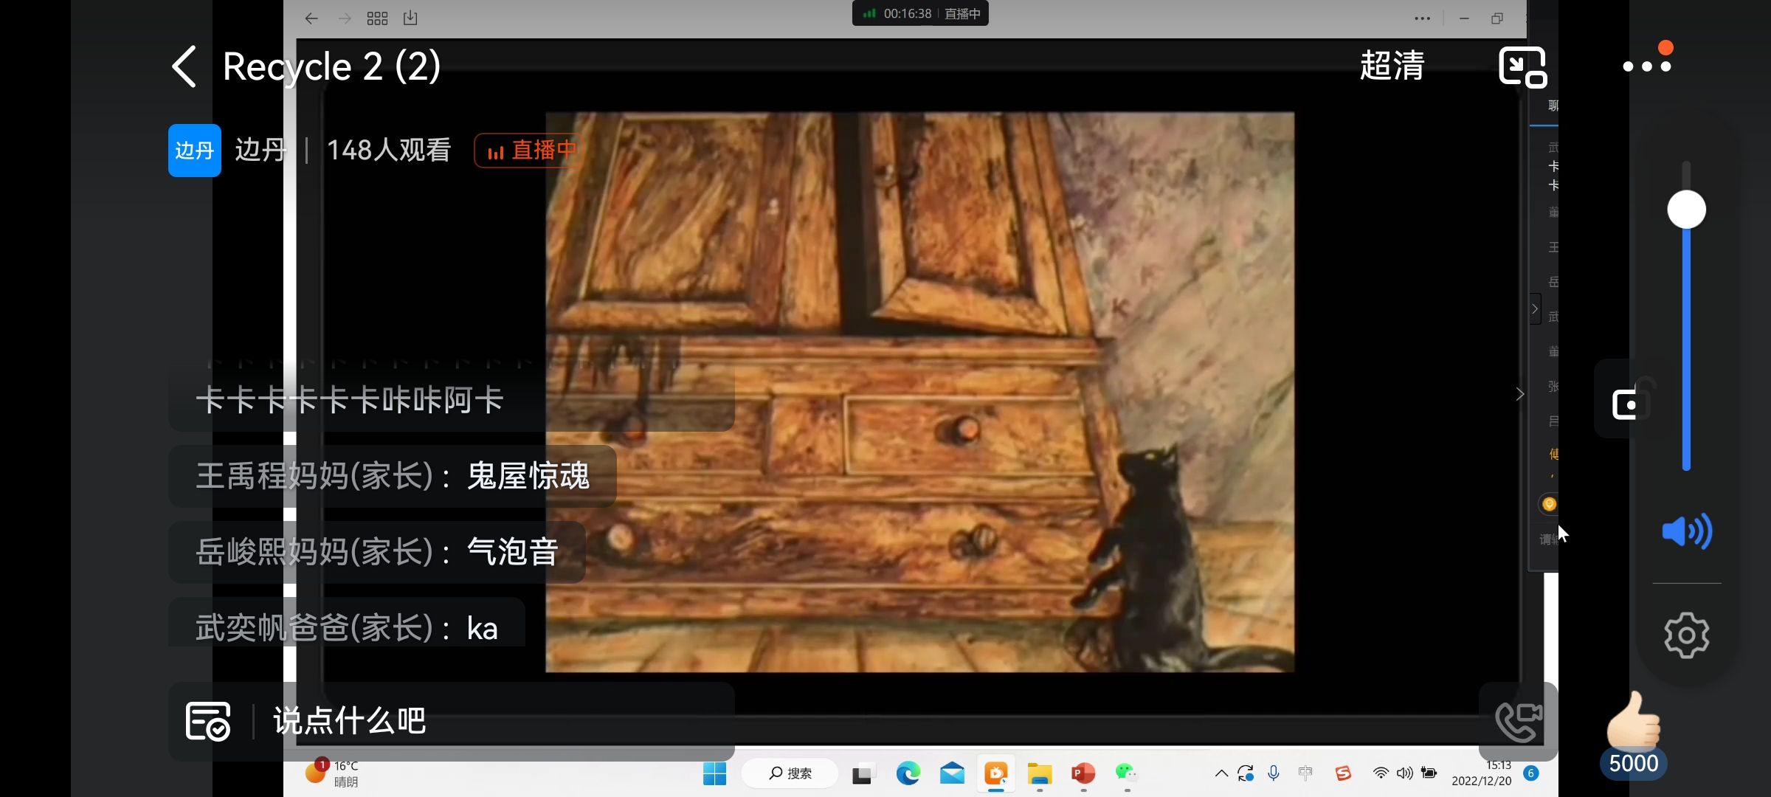Click the video call connect icon
The width and height of the screenshot is (1771, 797).
pyautogui.click(x=1518, y=722)
